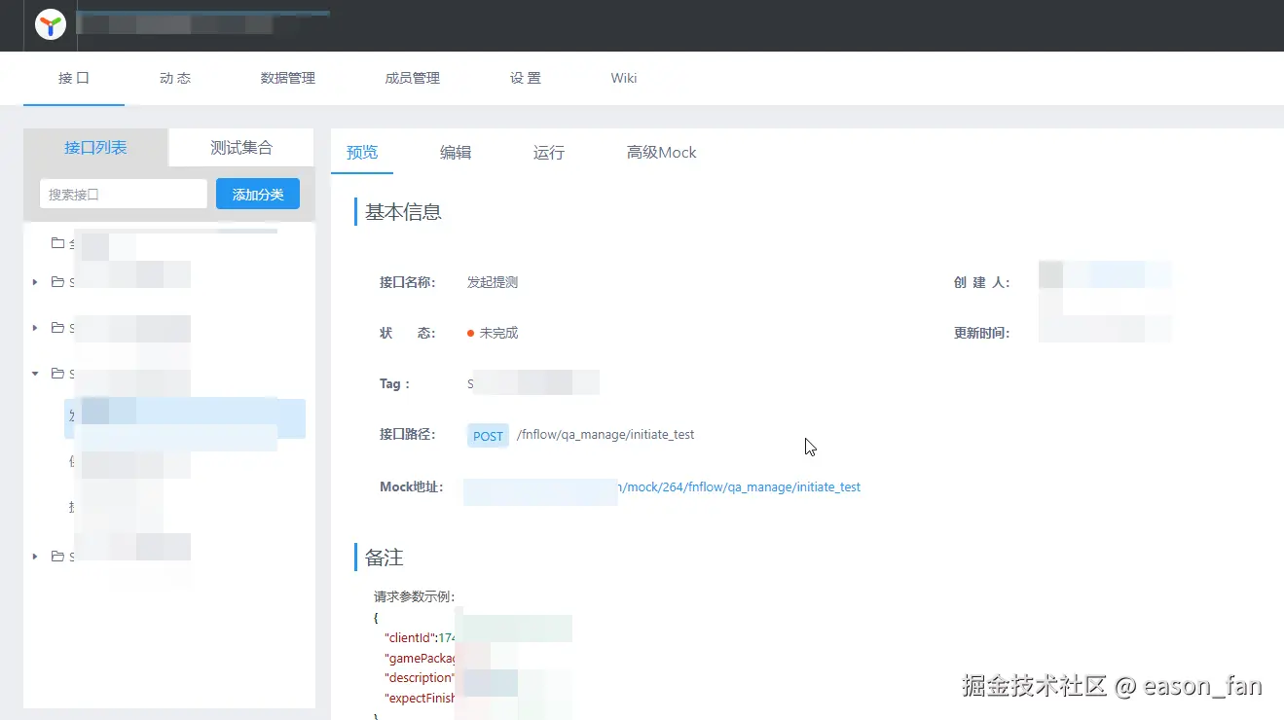Click the folder icon of the expanded category

[x=57, y=374]
